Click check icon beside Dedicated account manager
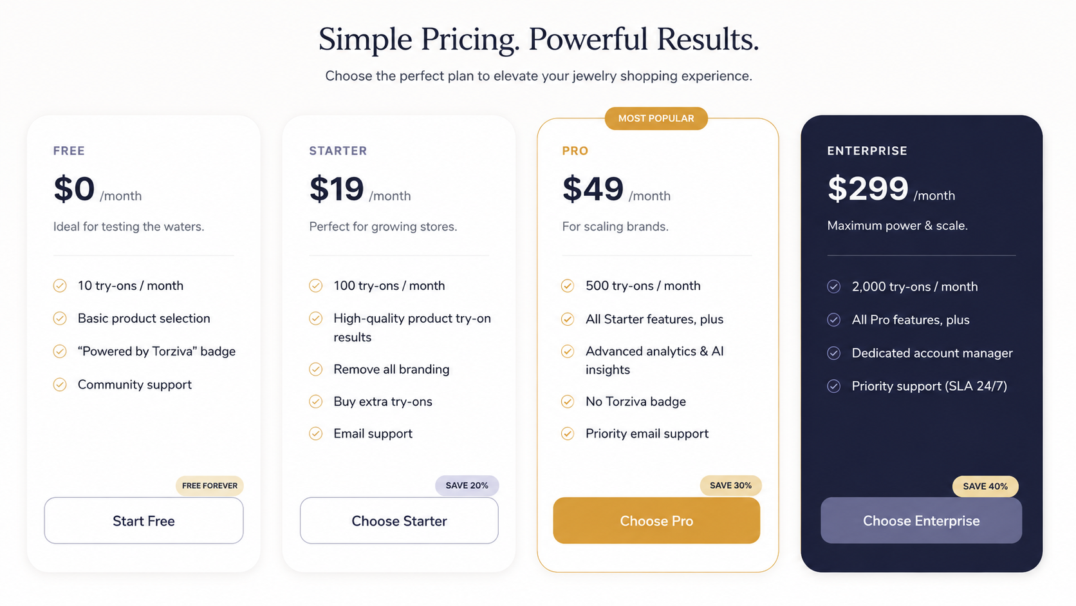Viewport: 1076px width, 606px height. coord(834,353)
